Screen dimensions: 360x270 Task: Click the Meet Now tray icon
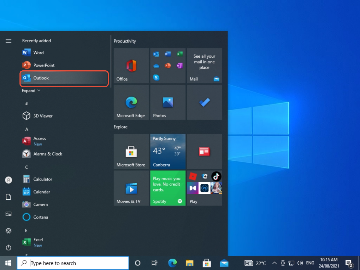[x=283, y=263]
